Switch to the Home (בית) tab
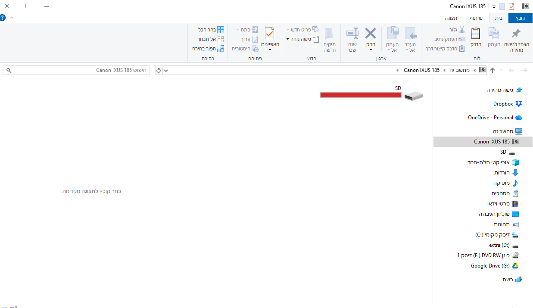This screenshot has height=308, width=533. pos(499,18)
